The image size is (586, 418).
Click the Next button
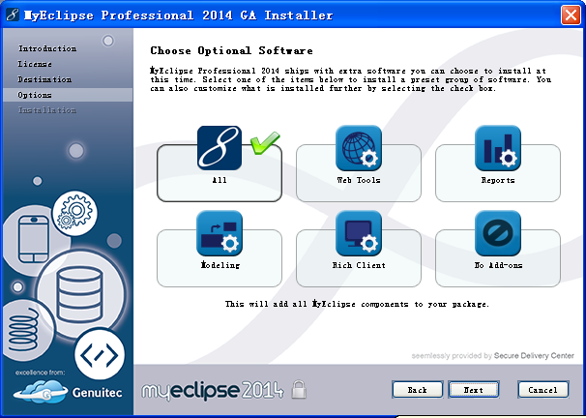click(x=474, y=390)
